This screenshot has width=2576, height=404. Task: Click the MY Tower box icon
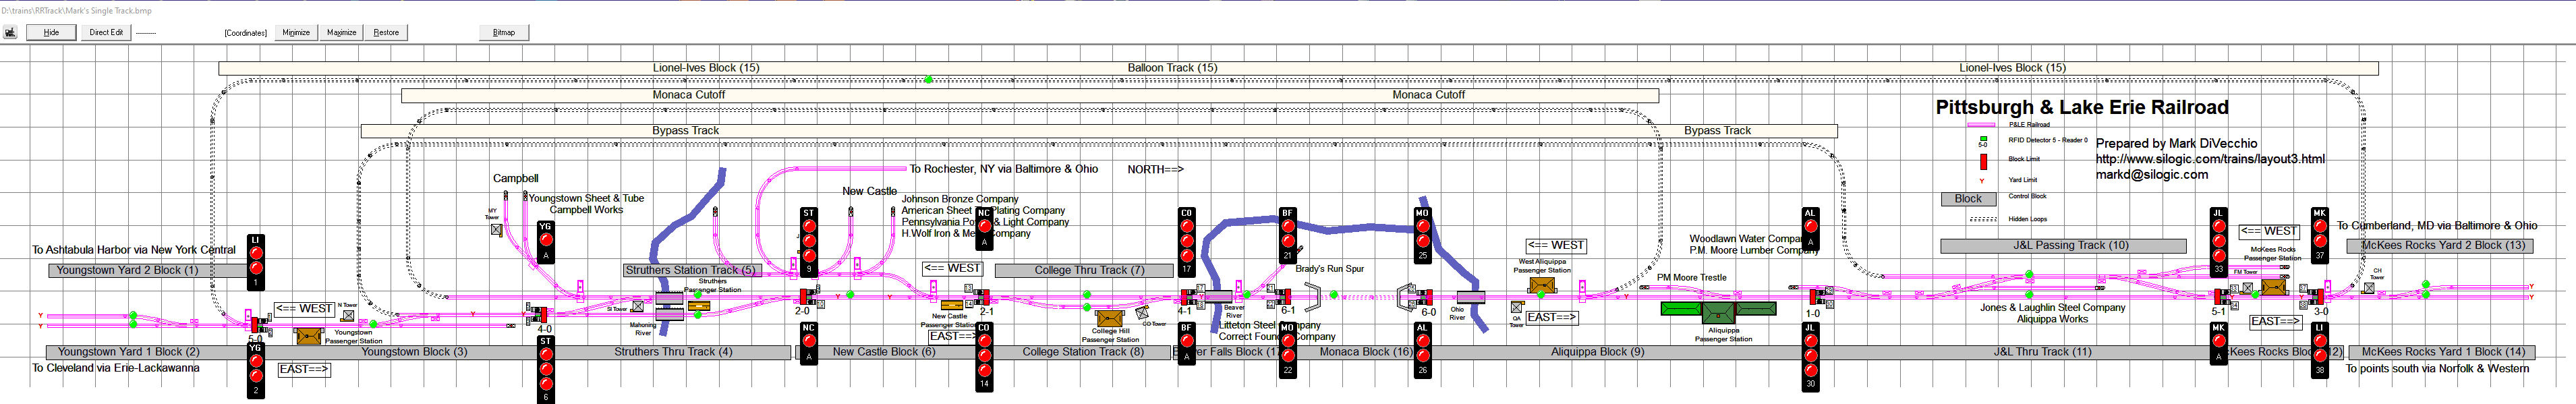pos(496,229)
